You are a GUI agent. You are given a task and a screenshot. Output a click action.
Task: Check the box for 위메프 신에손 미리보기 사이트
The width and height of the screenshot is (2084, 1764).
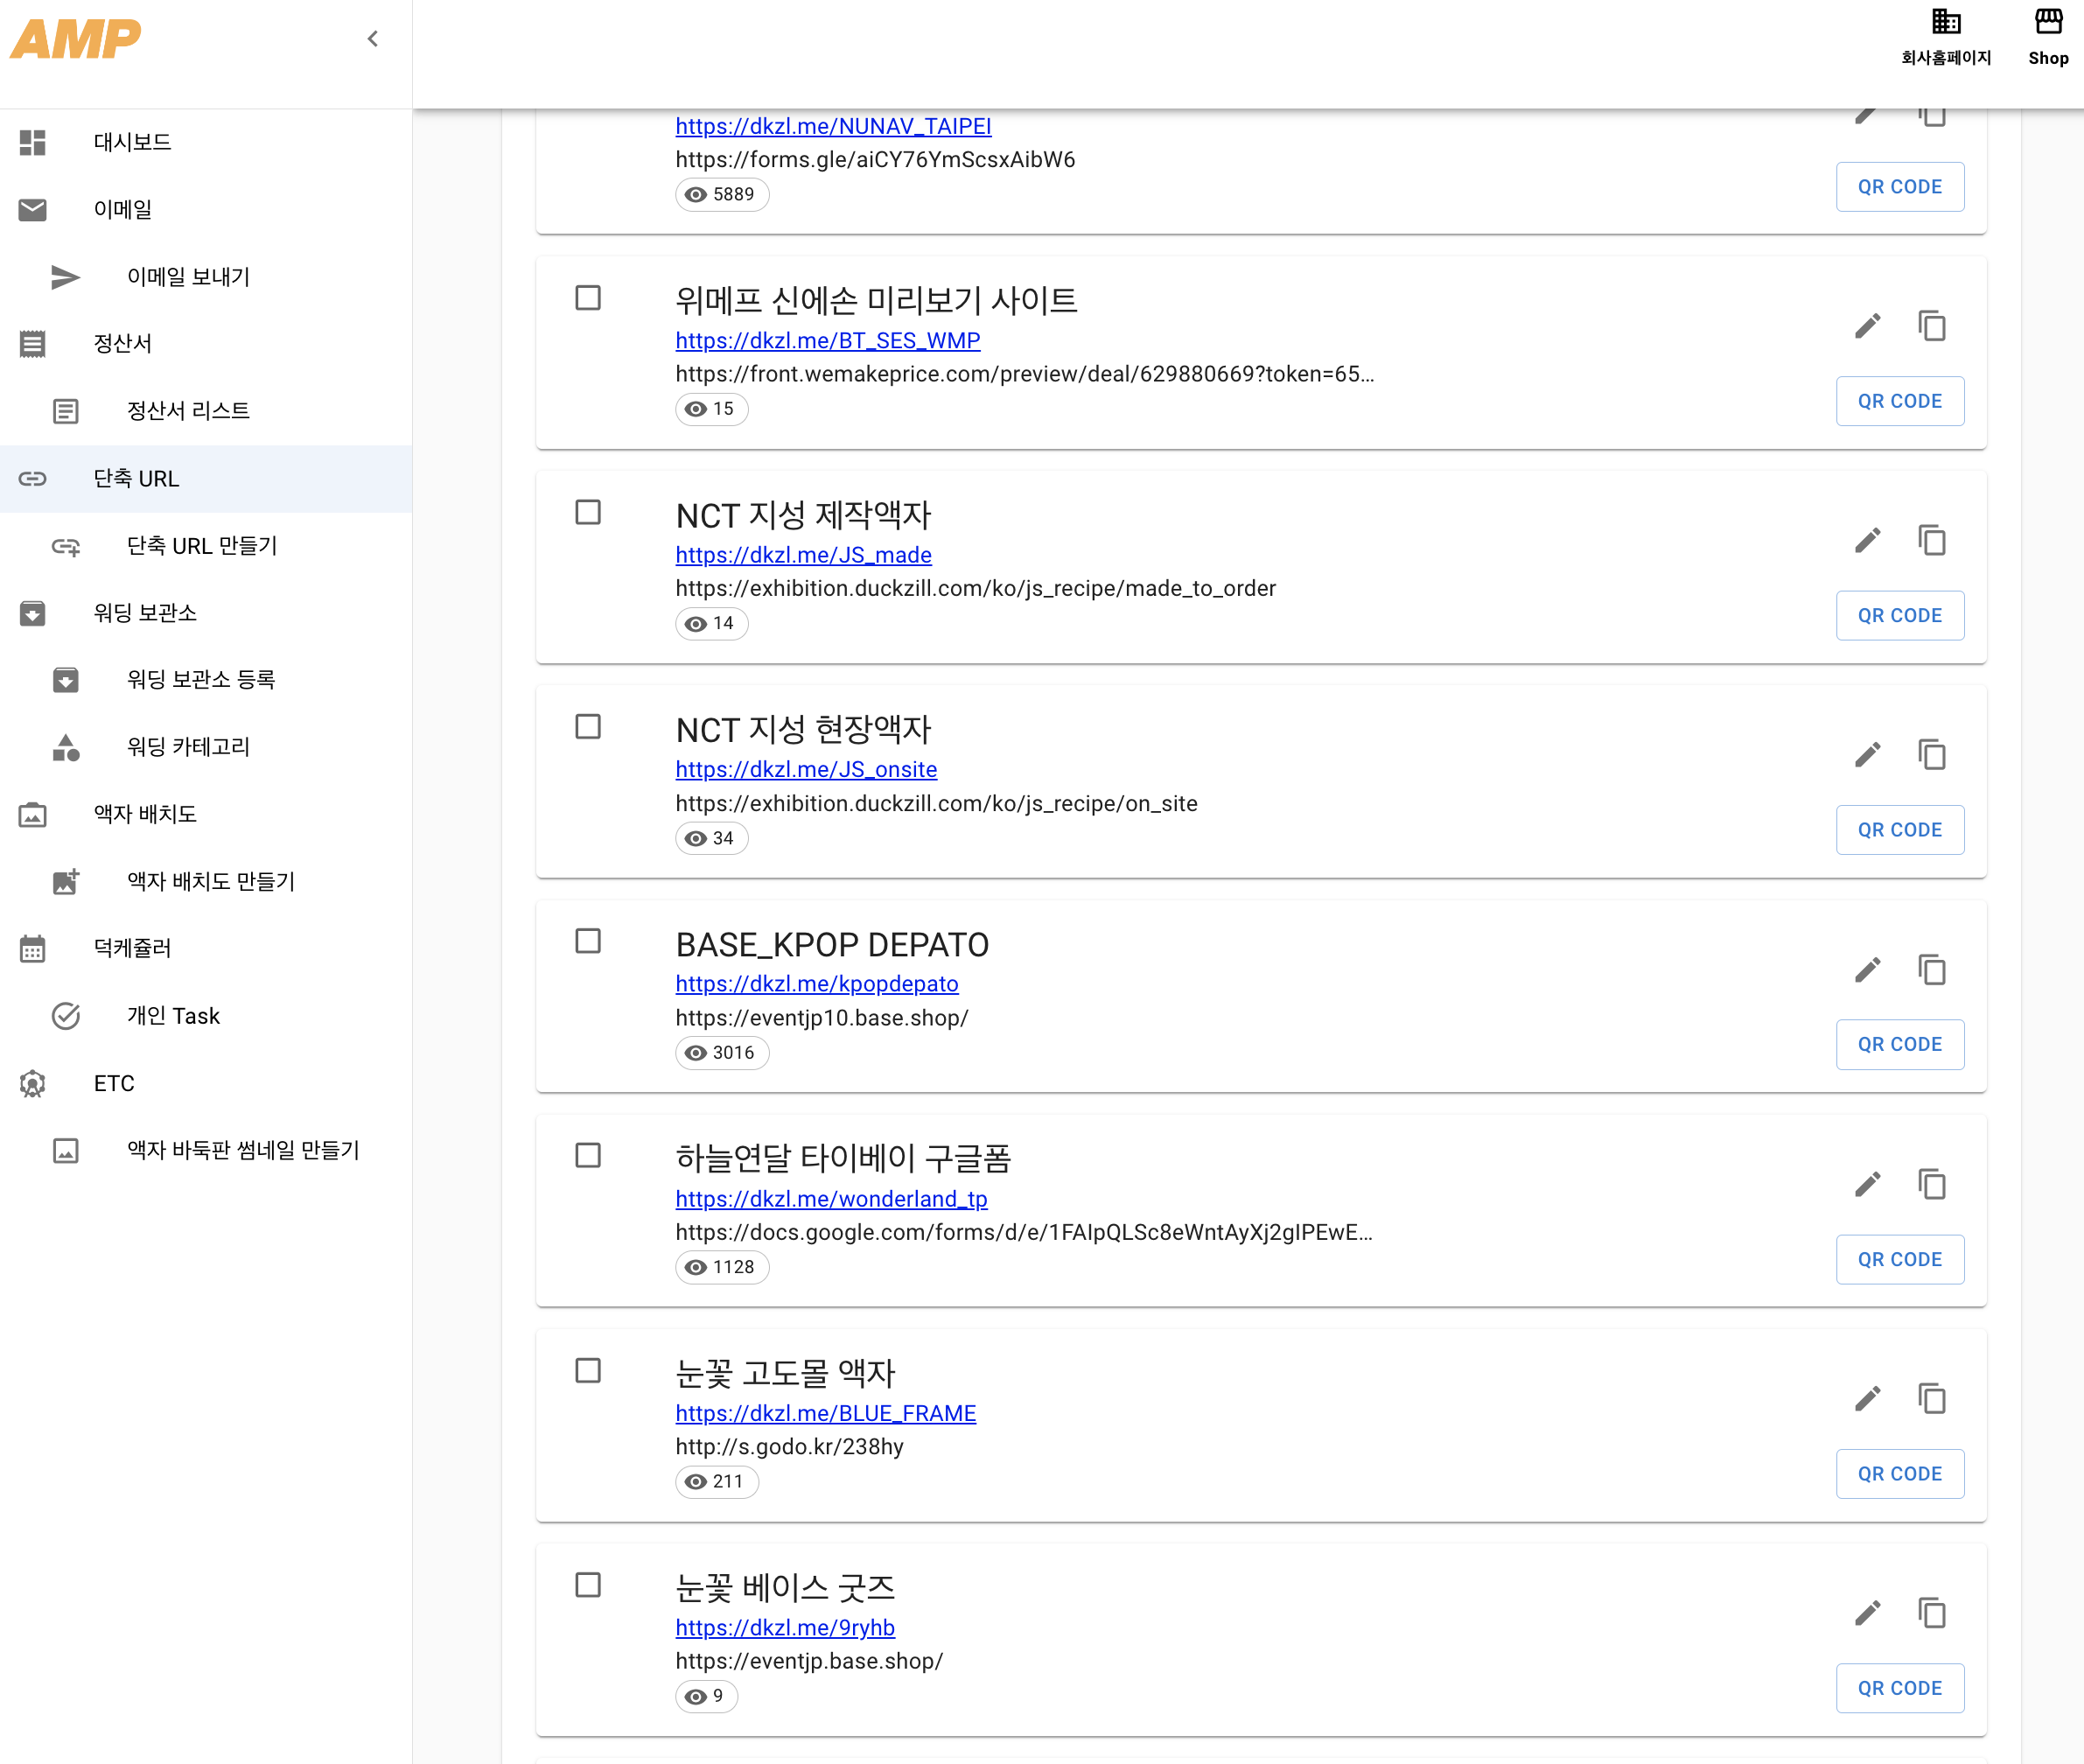(588, 298)
